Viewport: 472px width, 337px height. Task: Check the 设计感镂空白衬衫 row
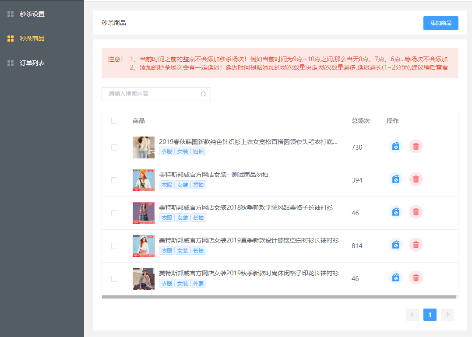pos(114,246)
